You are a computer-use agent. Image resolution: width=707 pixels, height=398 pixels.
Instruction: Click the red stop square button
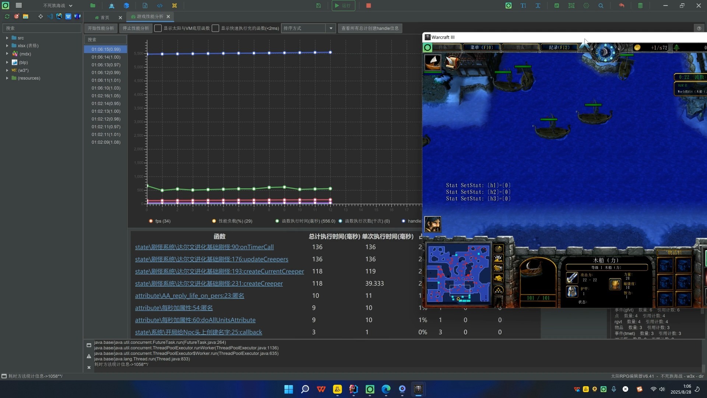point(369,6)
